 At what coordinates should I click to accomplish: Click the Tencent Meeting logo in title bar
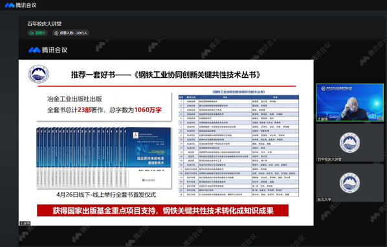21,5
